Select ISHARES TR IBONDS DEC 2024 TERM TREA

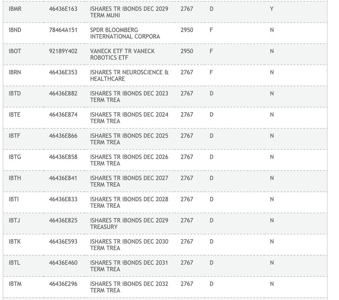click(129, 118)
